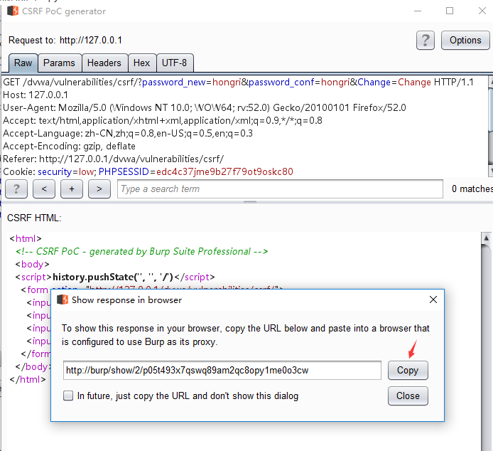This screenshot has height=451, width=493.
Task: Click the pane splitter handle below search bar
Action: (x=250, y=202)
